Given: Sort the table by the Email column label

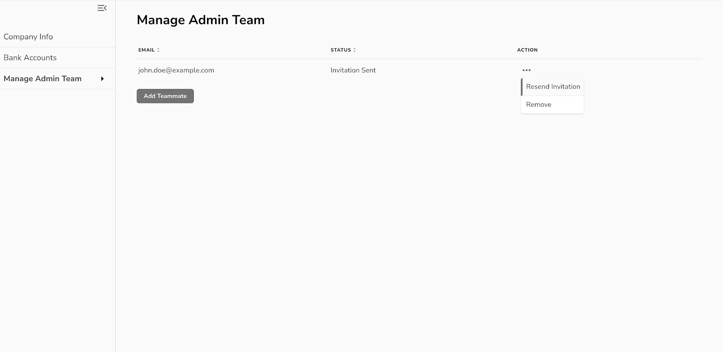Looking at the screenshot, I should click(x=146, y=50).
